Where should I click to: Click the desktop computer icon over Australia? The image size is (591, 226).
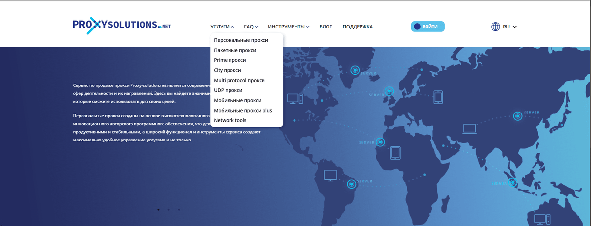click(542, 219)
